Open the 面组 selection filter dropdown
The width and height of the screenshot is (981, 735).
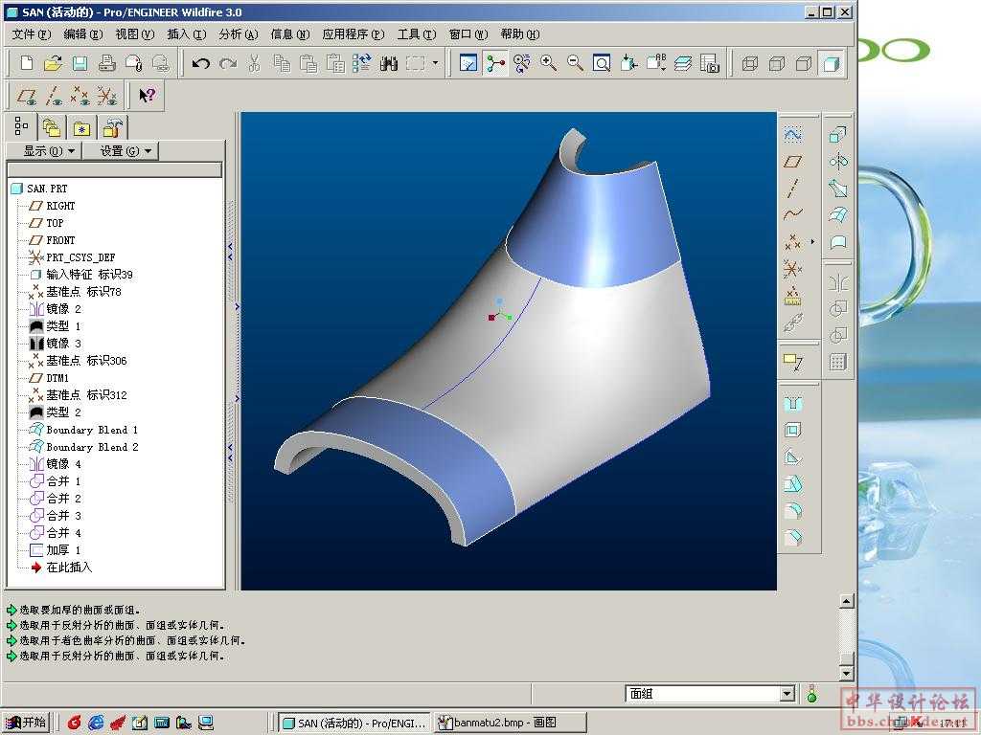pyautogui.click(x=787, y=693)
